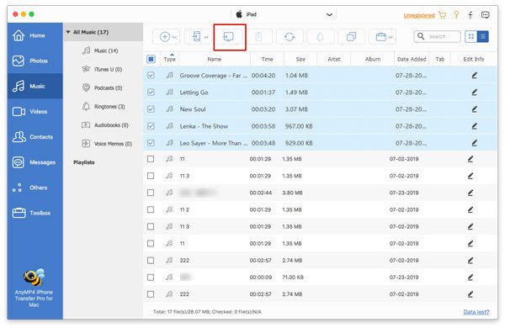Edit info for New Soul
The height and width of the screenshot is (328, 505).
click(475, 109)
